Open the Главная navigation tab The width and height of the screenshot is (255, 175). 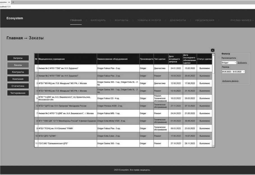[76, 20]
